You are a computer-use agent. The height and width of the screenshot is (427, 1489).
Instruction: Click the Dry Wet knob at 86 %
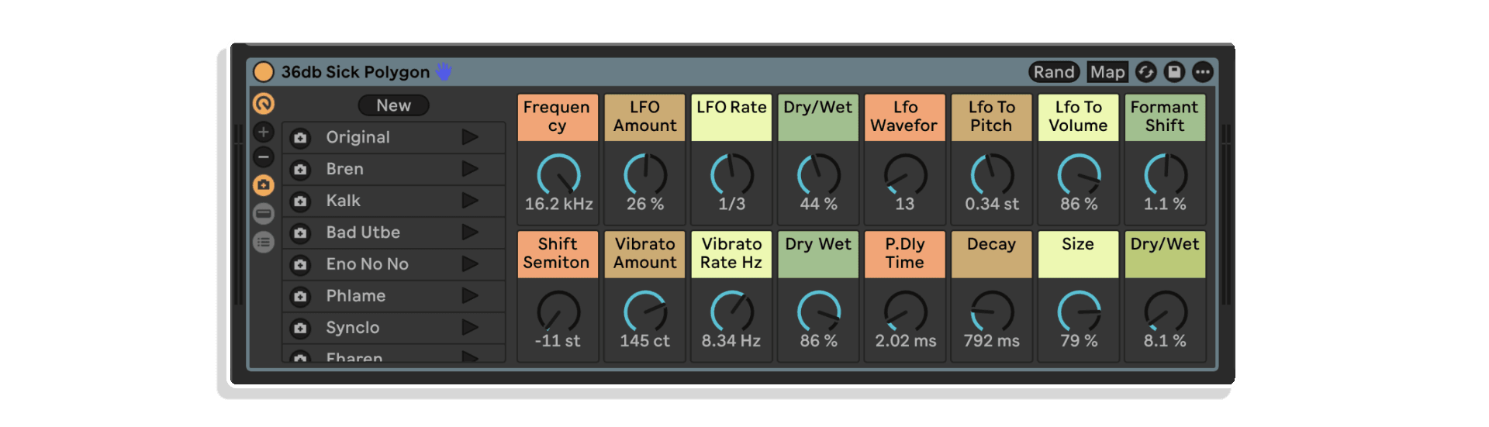(x=818, y=312)
